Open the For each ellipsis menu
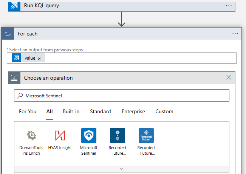The image size is (246, 174). (235, 34)
